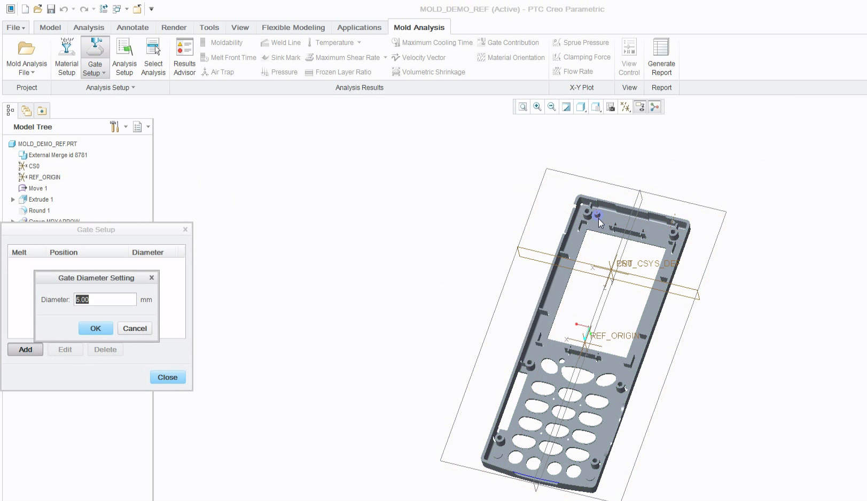
Task: Open the Maximum Shear Rate dropdown arrow
Action: [x=385, y=57]
